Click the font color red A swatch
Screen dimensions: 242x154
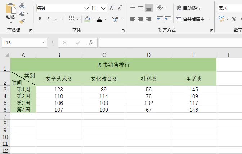coord(99,19)
